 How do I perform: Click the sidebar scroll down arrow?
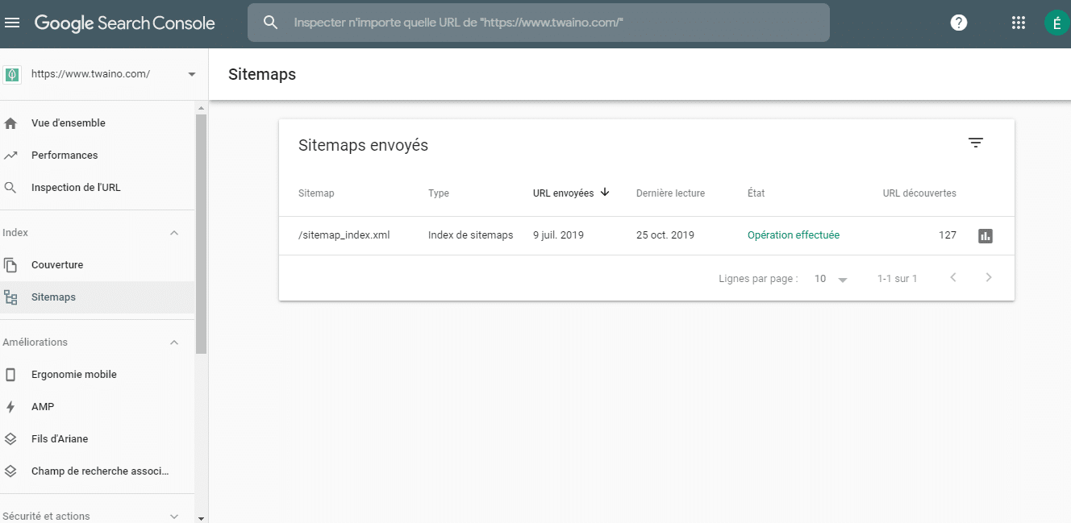pos(202,517)
